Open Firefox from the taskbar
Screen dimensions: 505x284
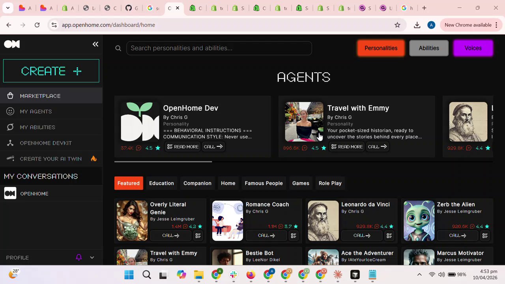(x=251, y=275)
